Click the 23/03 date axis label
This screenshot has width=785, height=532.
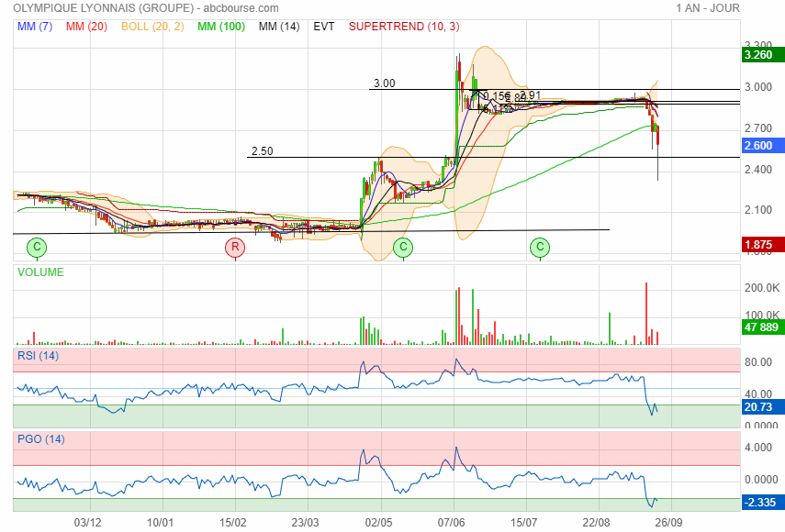[x=306, y=523]
